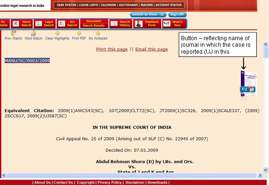The image size is (269, 185).
Task: Click the Switch to View - II button
Action: point(148,14)
